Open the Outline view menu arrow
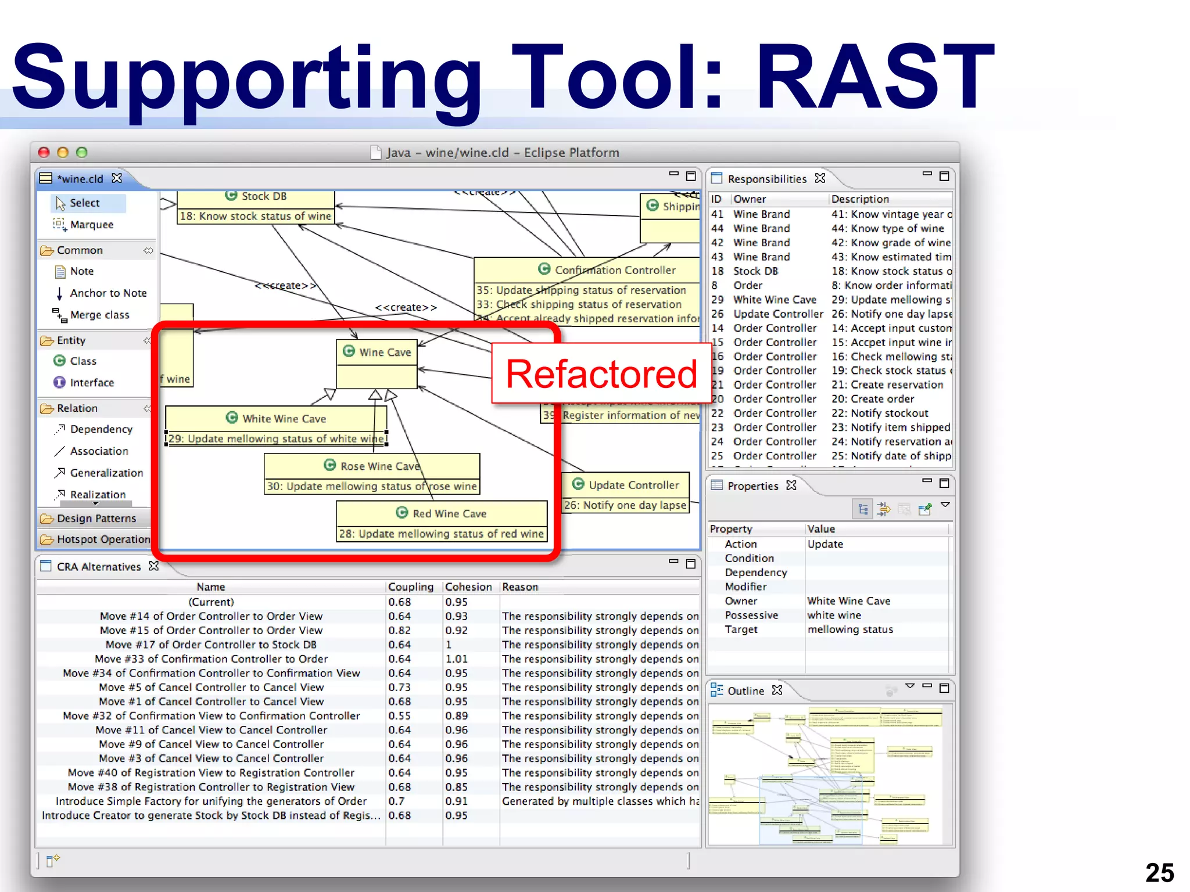This screenshot has width=1190, height=892. pos(910,686)
